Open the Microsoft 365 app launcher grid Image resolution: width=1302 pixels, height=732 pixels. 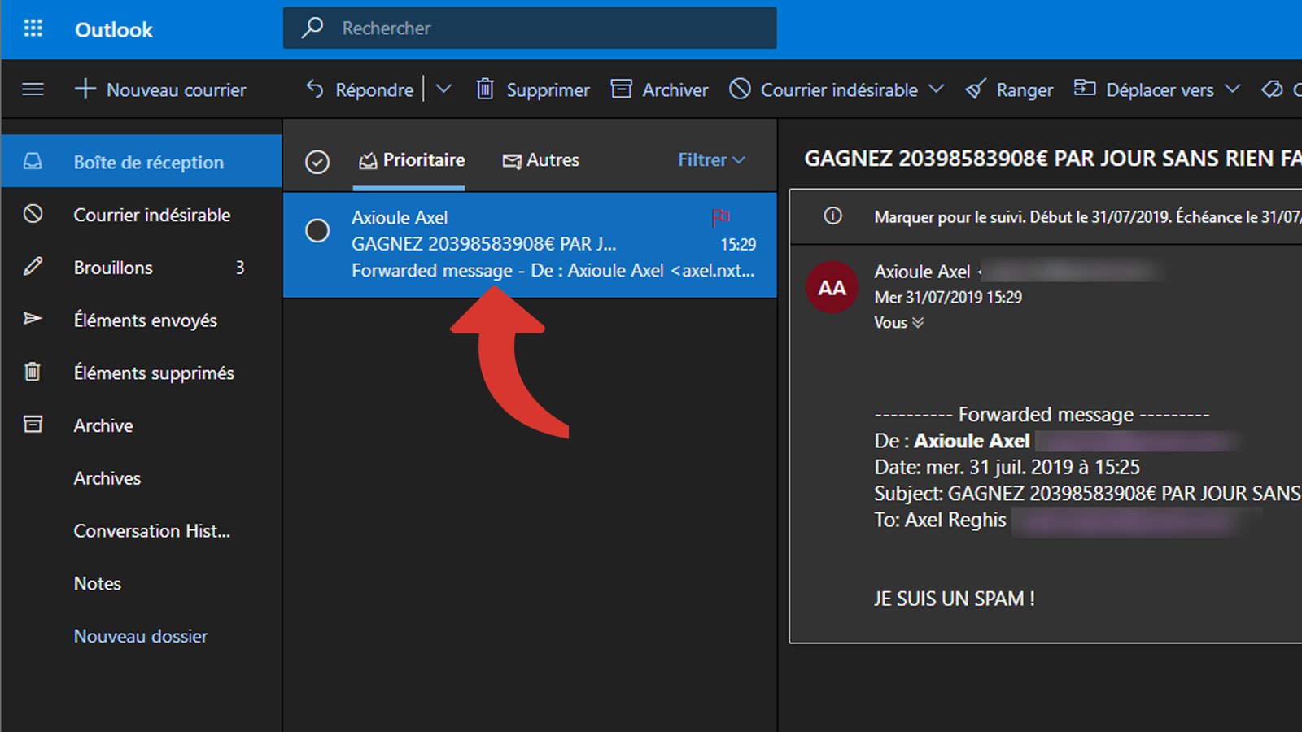(x=33, y=28)
